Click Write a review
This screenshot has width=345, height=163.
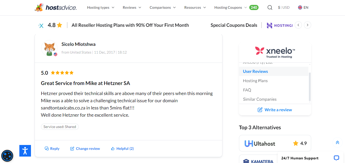(x=275, y=110)
